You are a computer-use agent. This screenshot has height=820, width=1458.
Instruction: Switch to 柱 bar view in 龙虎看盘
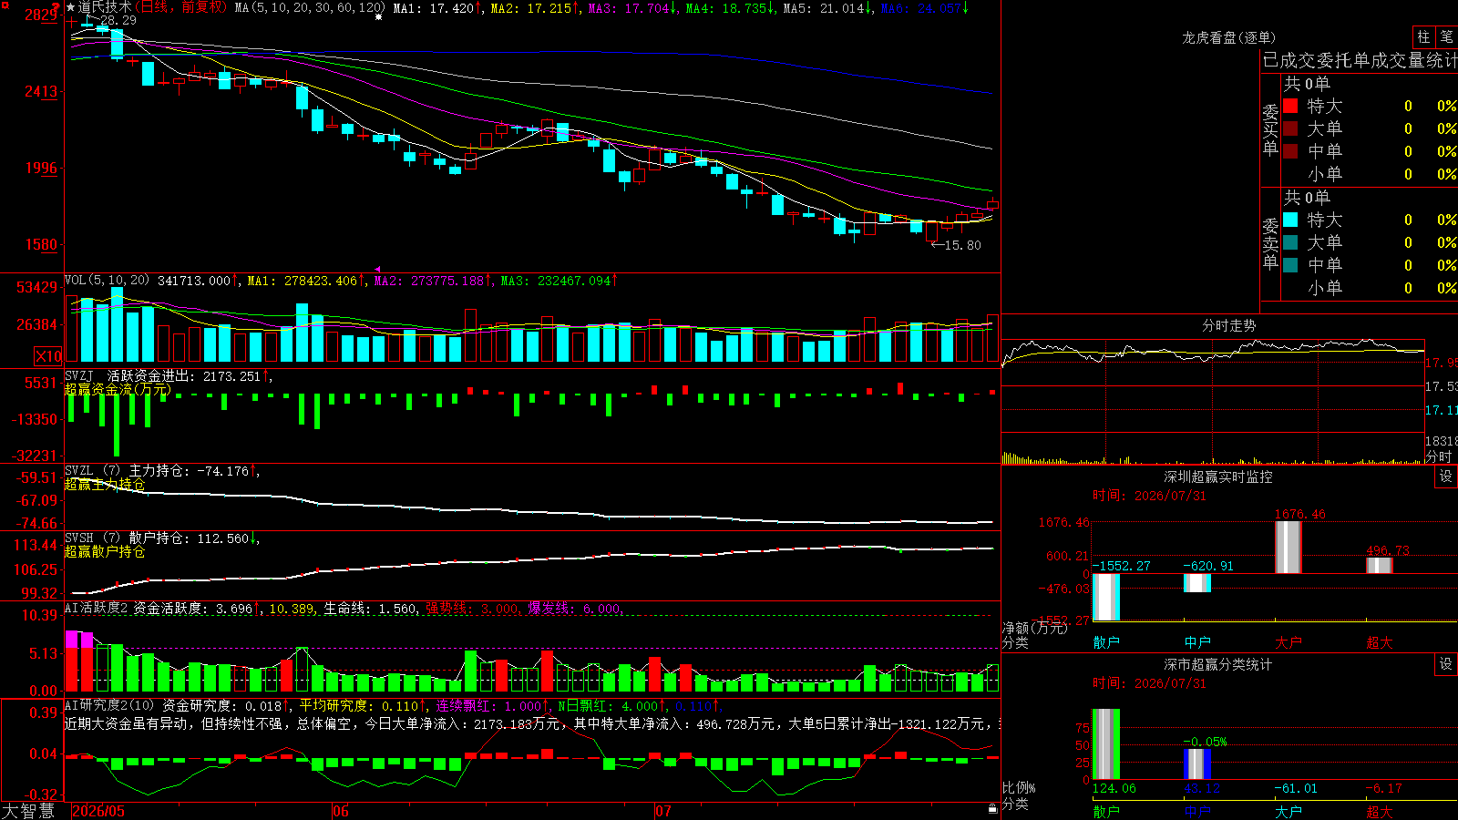point(1423,36)
